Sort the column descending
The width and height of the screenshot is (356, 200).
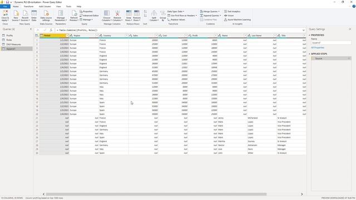(x=145, y=16)
